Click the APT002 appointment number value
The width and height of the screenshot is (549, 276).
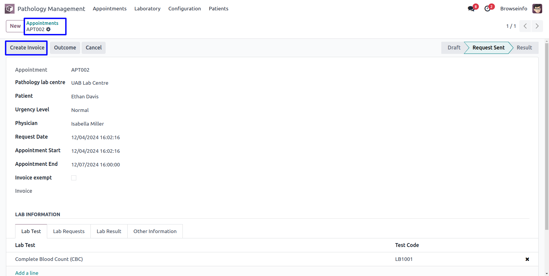(80, 70)
